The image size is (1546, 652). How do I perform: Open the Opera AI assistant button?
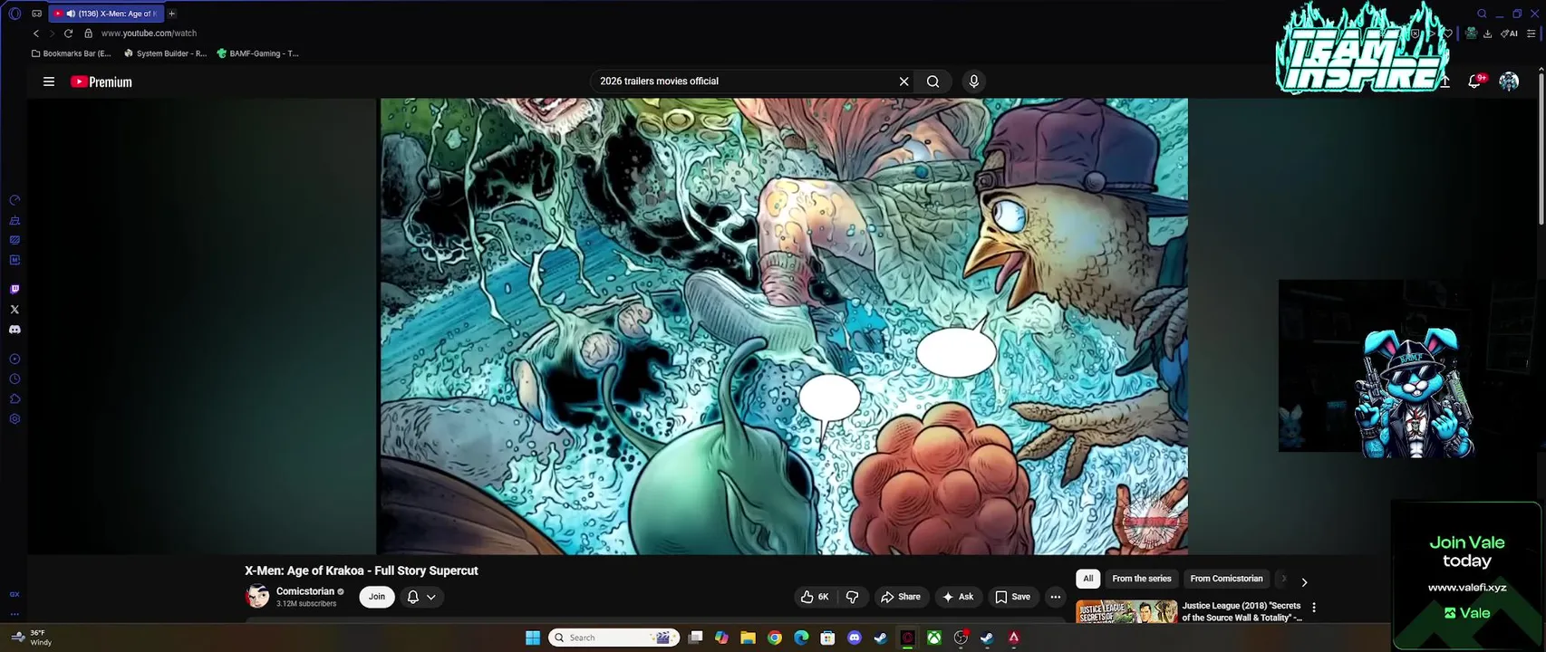pos(1509,34)
